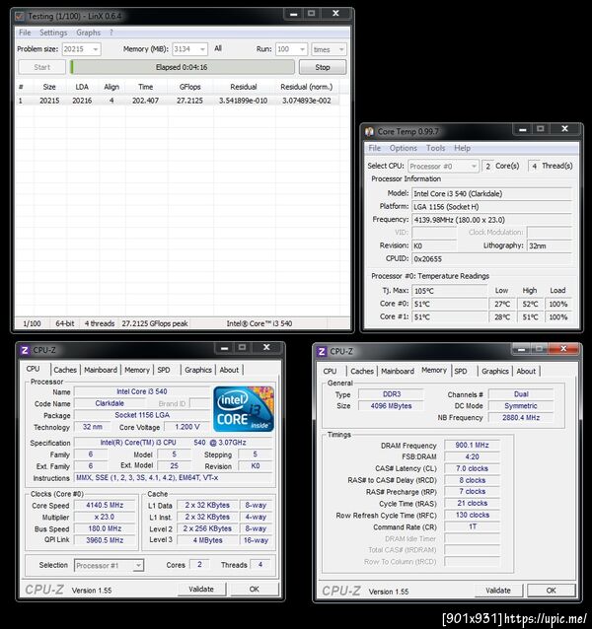
Task: Click the NB Frequency 2880.4 MHz value
Action: (521, 418)
